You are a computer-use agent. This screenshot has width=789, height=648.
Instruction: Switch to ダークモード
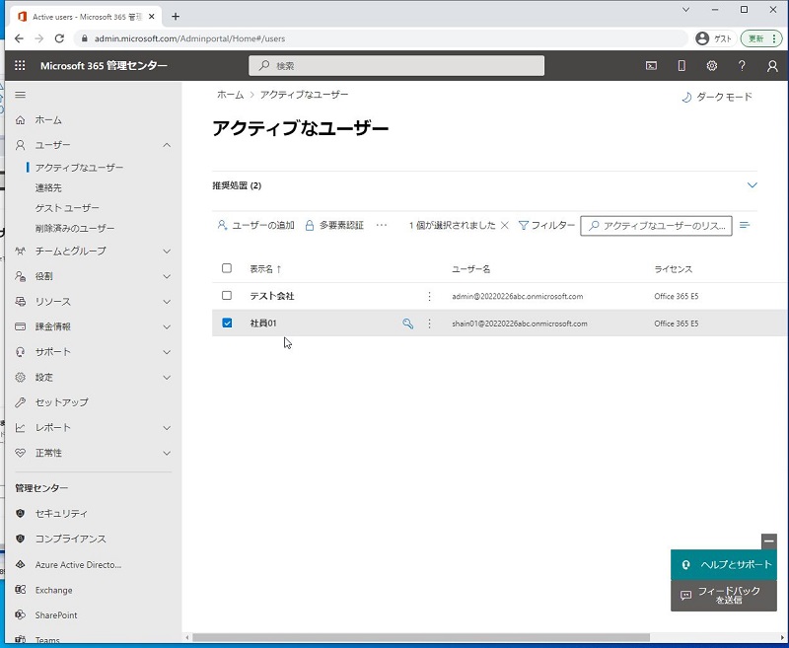(x=717, y=97)
